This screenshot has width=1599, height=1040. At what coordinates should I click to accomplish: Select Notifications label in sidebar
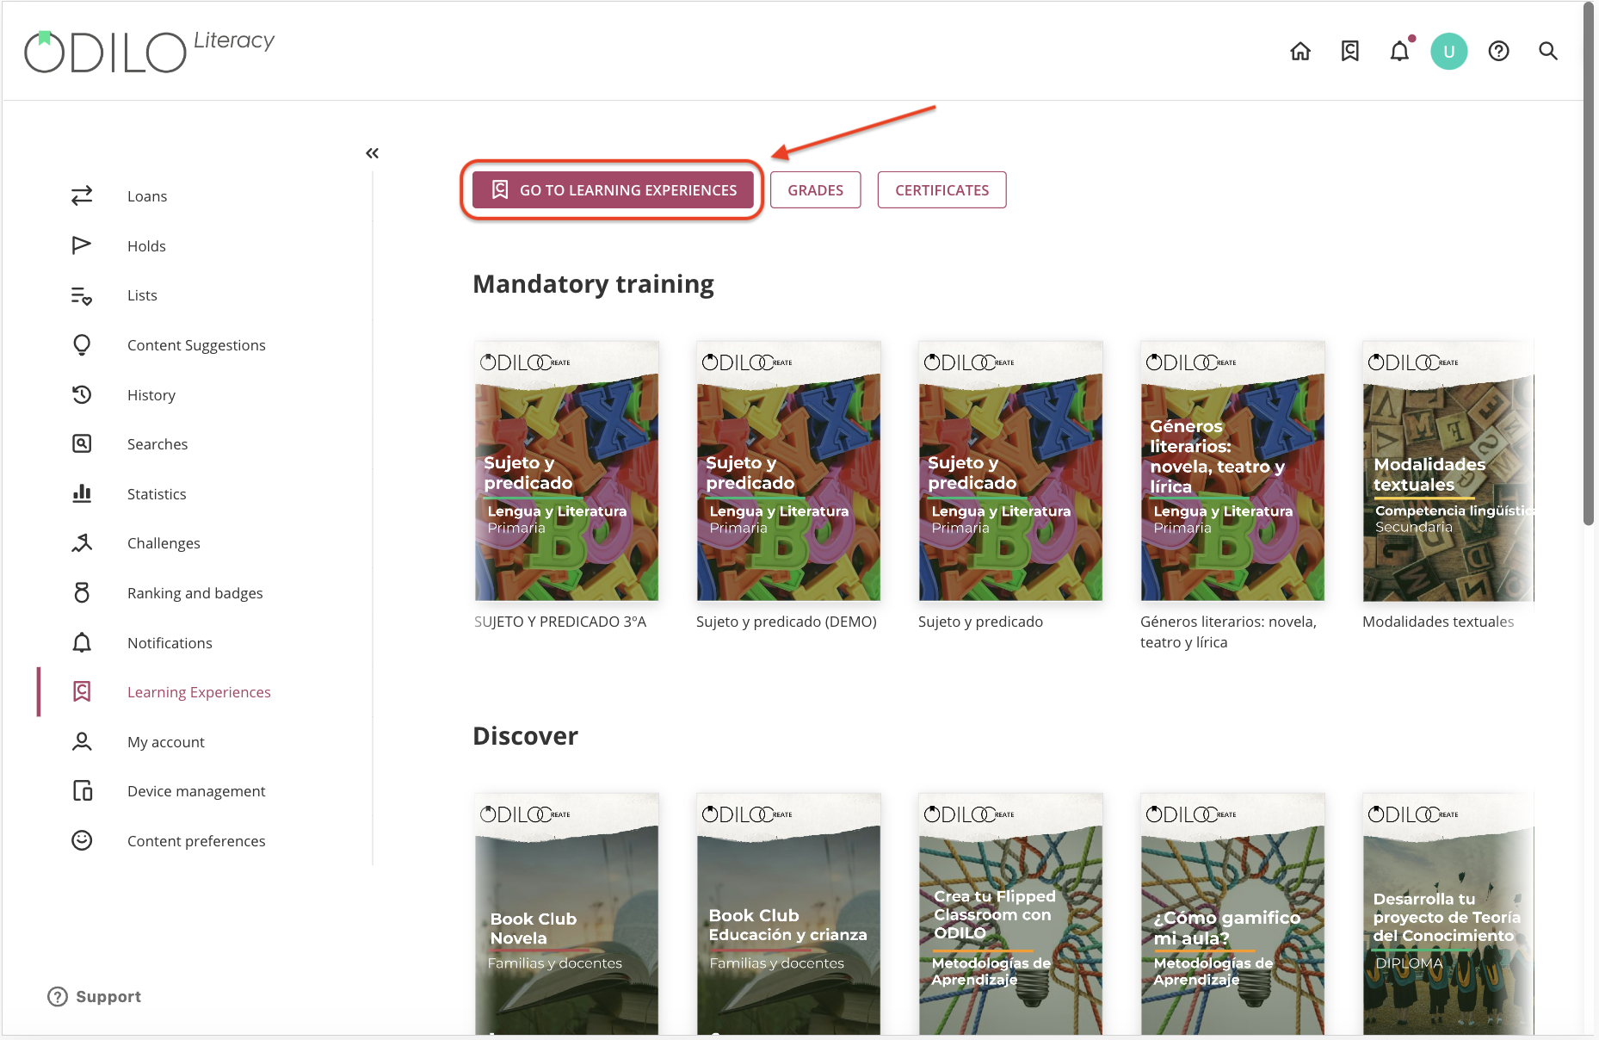[170, 643]
